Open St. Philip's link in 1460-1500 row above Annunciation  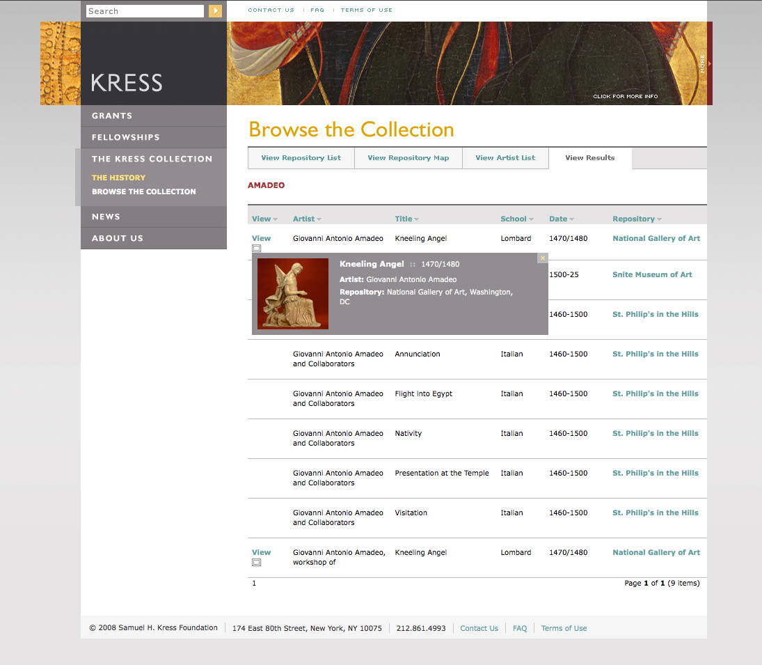pyautogui.click(x=655, y=315)
